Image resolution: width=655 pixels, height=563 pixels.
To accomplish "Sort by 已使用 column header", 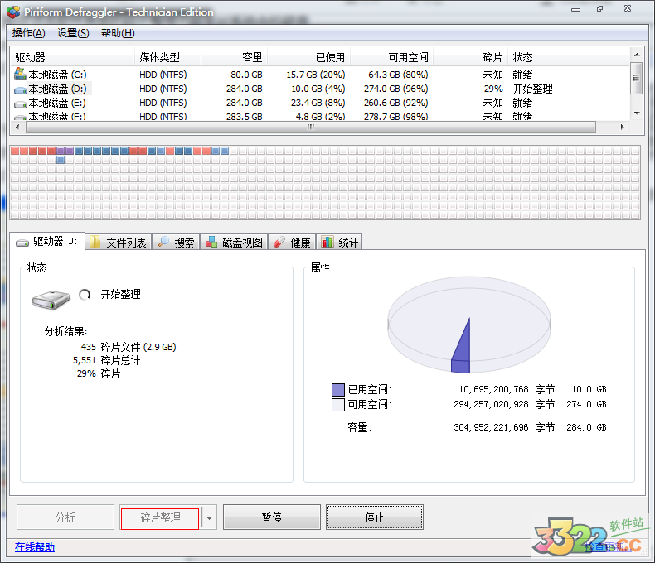I will coord(309,57).
